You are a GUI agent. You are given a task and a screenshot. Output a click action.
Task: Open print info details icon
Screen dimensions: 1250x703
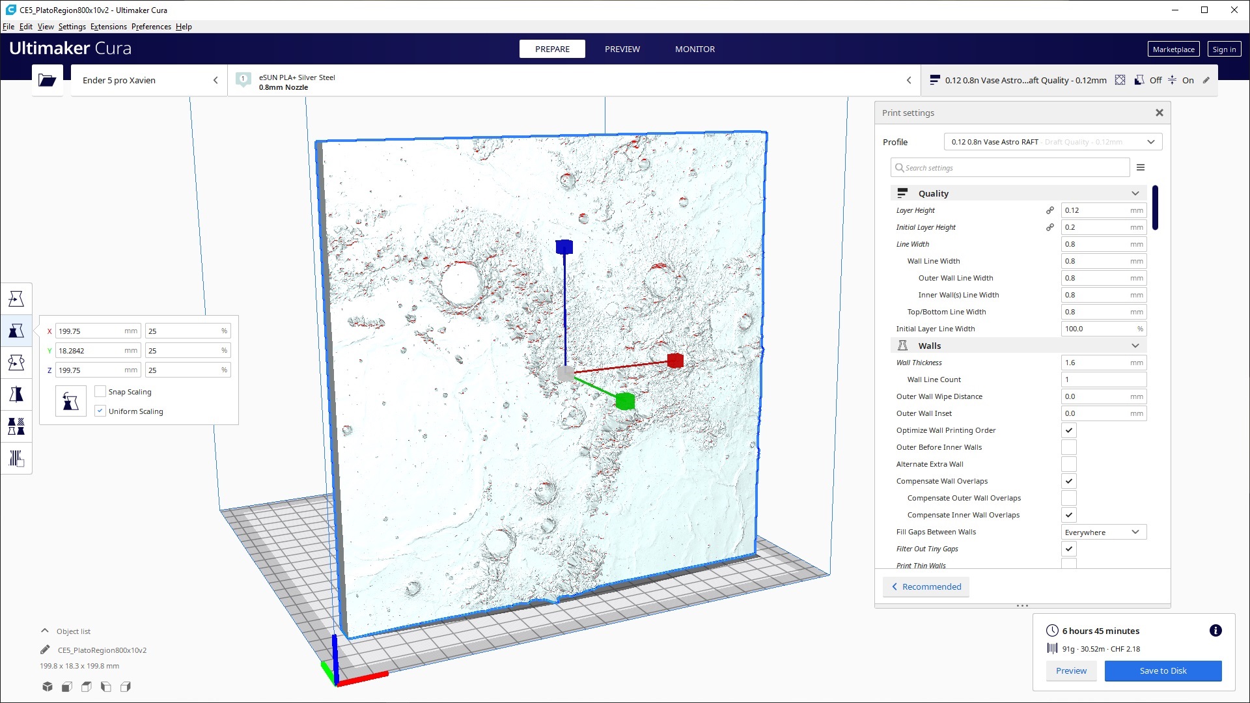point(1215,630)
